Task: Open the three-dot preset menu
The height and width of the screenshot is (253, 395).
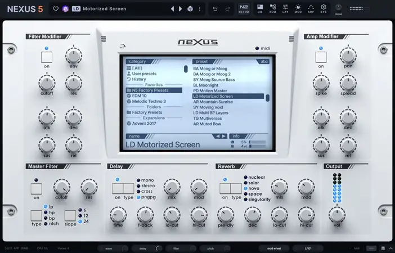Action: pos(200,9)
